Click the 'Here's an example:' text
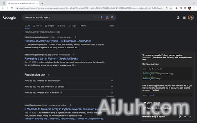The height and width of the screenshot is (123, 197). (151, 64)
